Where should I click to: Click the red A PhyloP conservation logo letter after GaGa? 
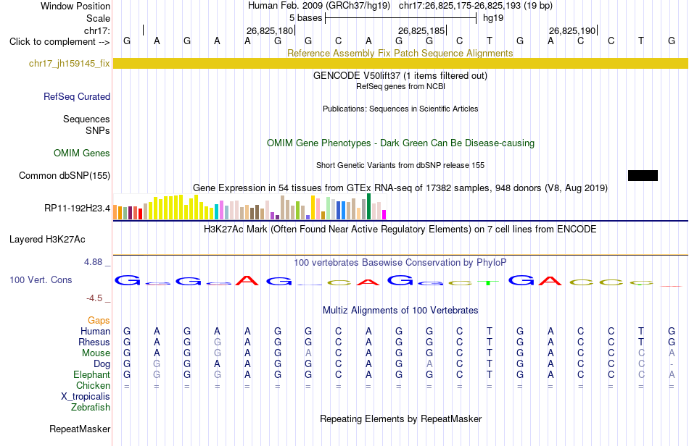247,280
